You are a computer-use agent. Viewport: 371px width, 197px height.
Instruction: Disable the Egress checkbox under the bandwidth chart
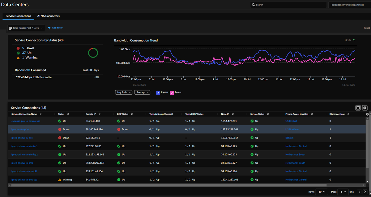(172, 92)
